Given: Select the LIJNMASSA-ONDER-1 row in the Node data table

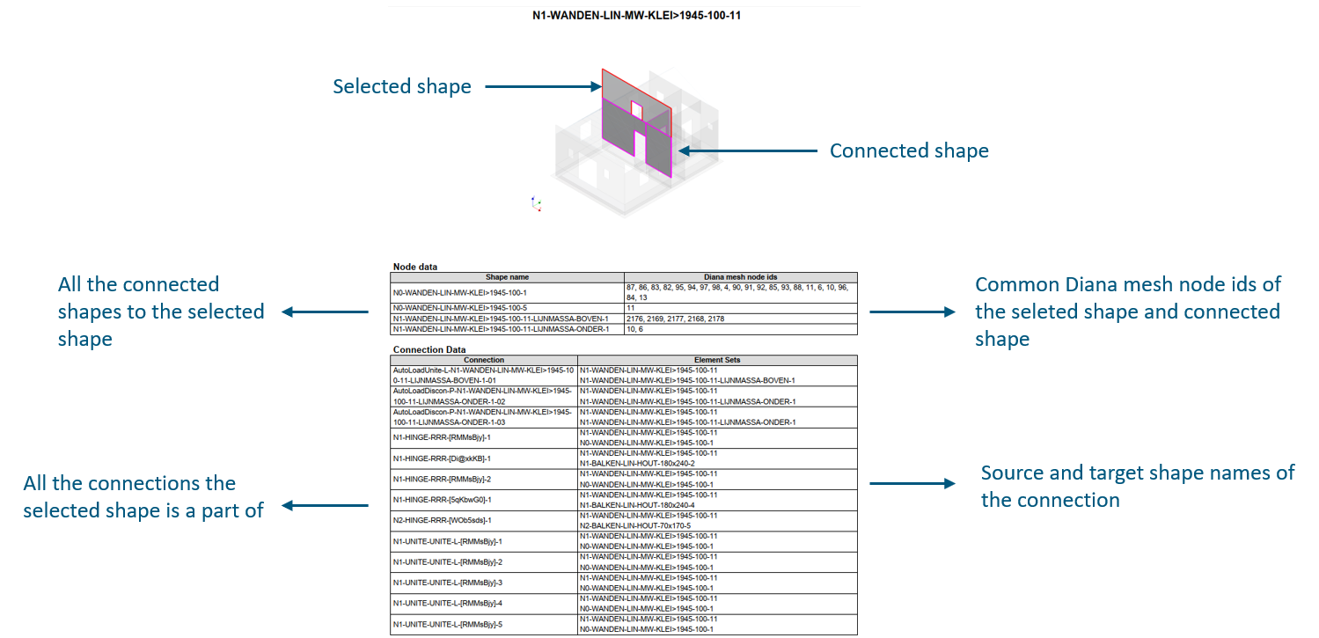Looking at the screenshot, I should (x=624, y=329).
